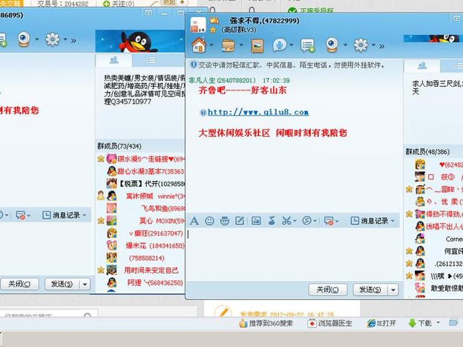The height and width of the screenshot is (347, 463).
Task: Open 消息记录 in left chat window
Action: [64, 215]
